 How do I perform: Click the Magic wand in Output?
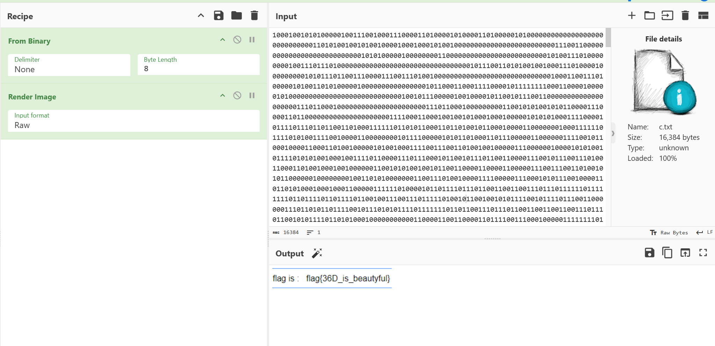point(317,253)
